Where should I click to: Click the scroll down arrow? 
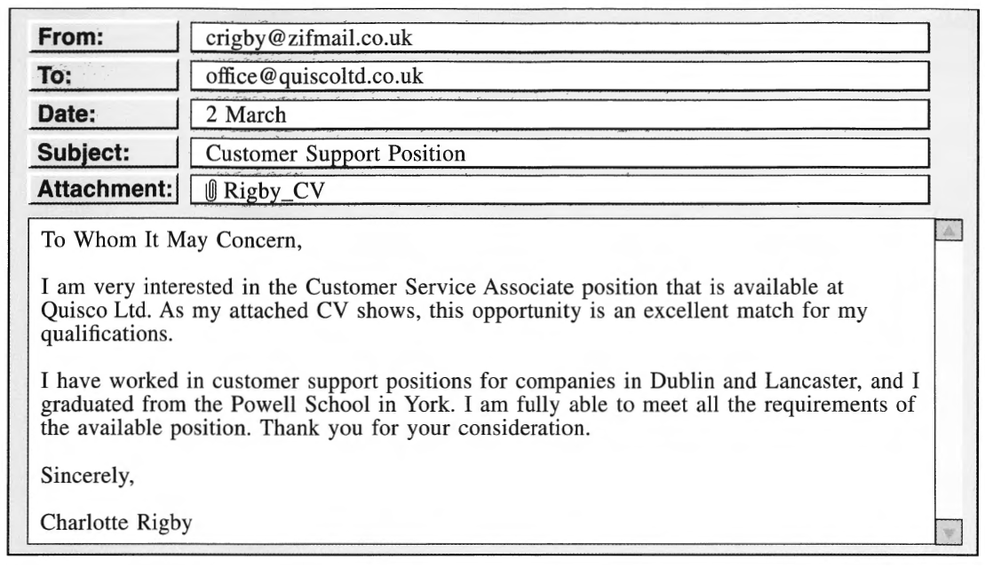949,532
